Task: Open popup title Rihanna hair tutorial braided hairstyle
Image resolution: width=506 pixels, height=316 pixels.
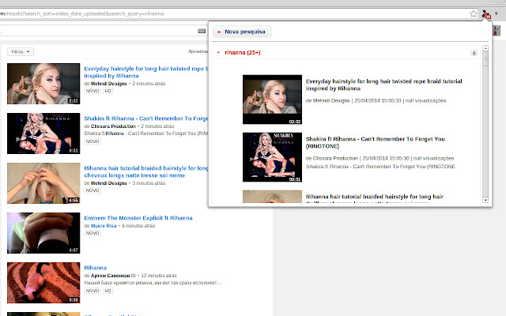Action: point(374,197)
